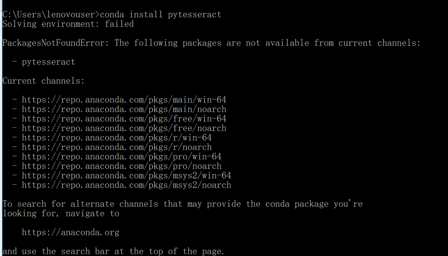
Task: Click the C:\Users\lenovouser prompt path
Action: [49, 14]
